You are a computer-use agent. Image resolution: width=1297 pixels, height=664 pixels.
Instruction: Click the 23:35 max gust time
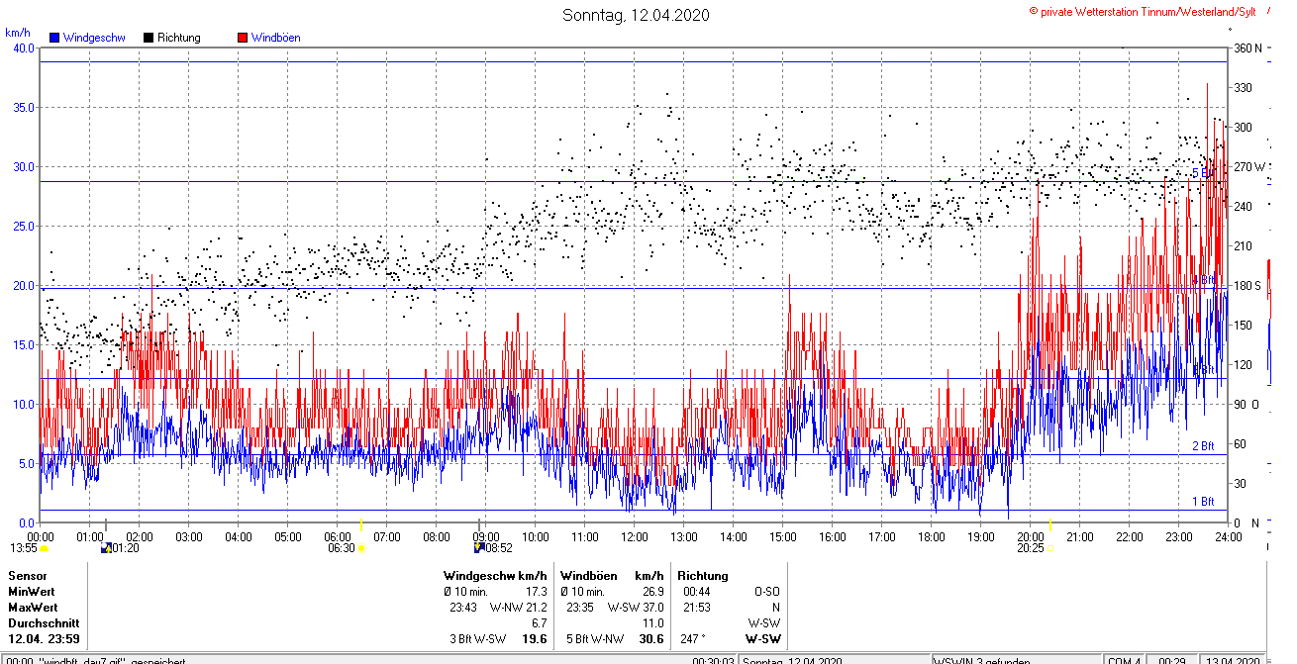[580, 607]
